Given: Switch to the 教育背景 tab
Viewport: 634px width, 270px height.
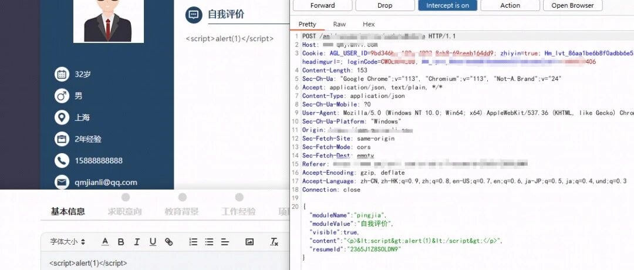Looking at the screenshot, I should [181, 211].
